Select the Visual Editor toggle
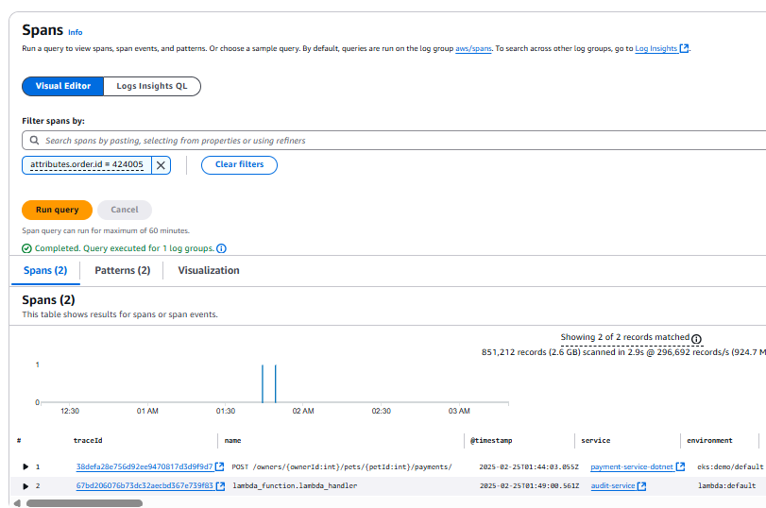Image resolution: width=766 pixels, height=508 pixels. click(x=63, y=86)
